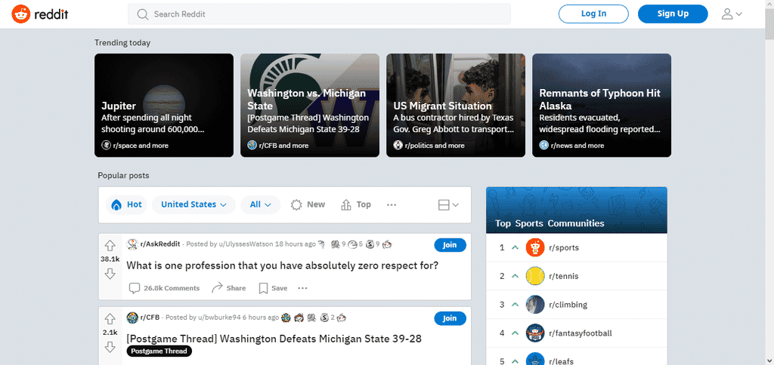774x365 pixels.
Task: Click r/CFB icon on Washington trending card
Action: [252, 146]
